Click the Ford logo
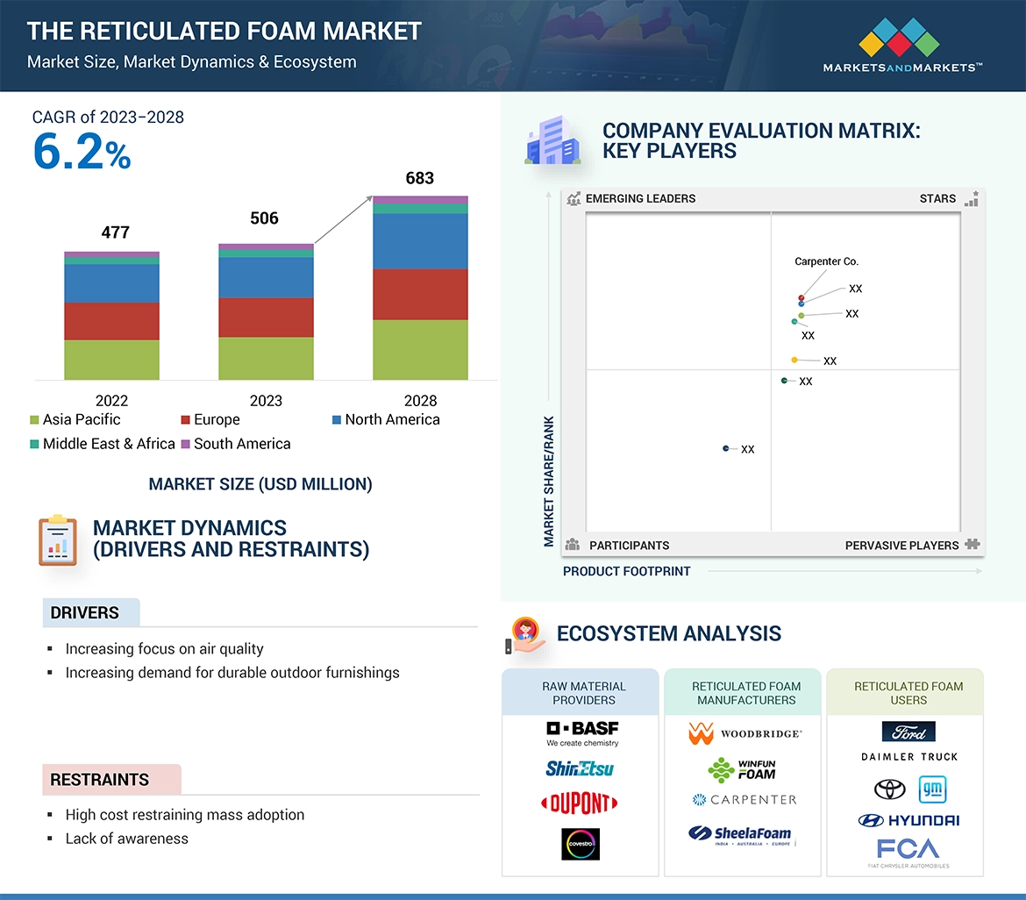1026x900 pixels. pos(908,732)
